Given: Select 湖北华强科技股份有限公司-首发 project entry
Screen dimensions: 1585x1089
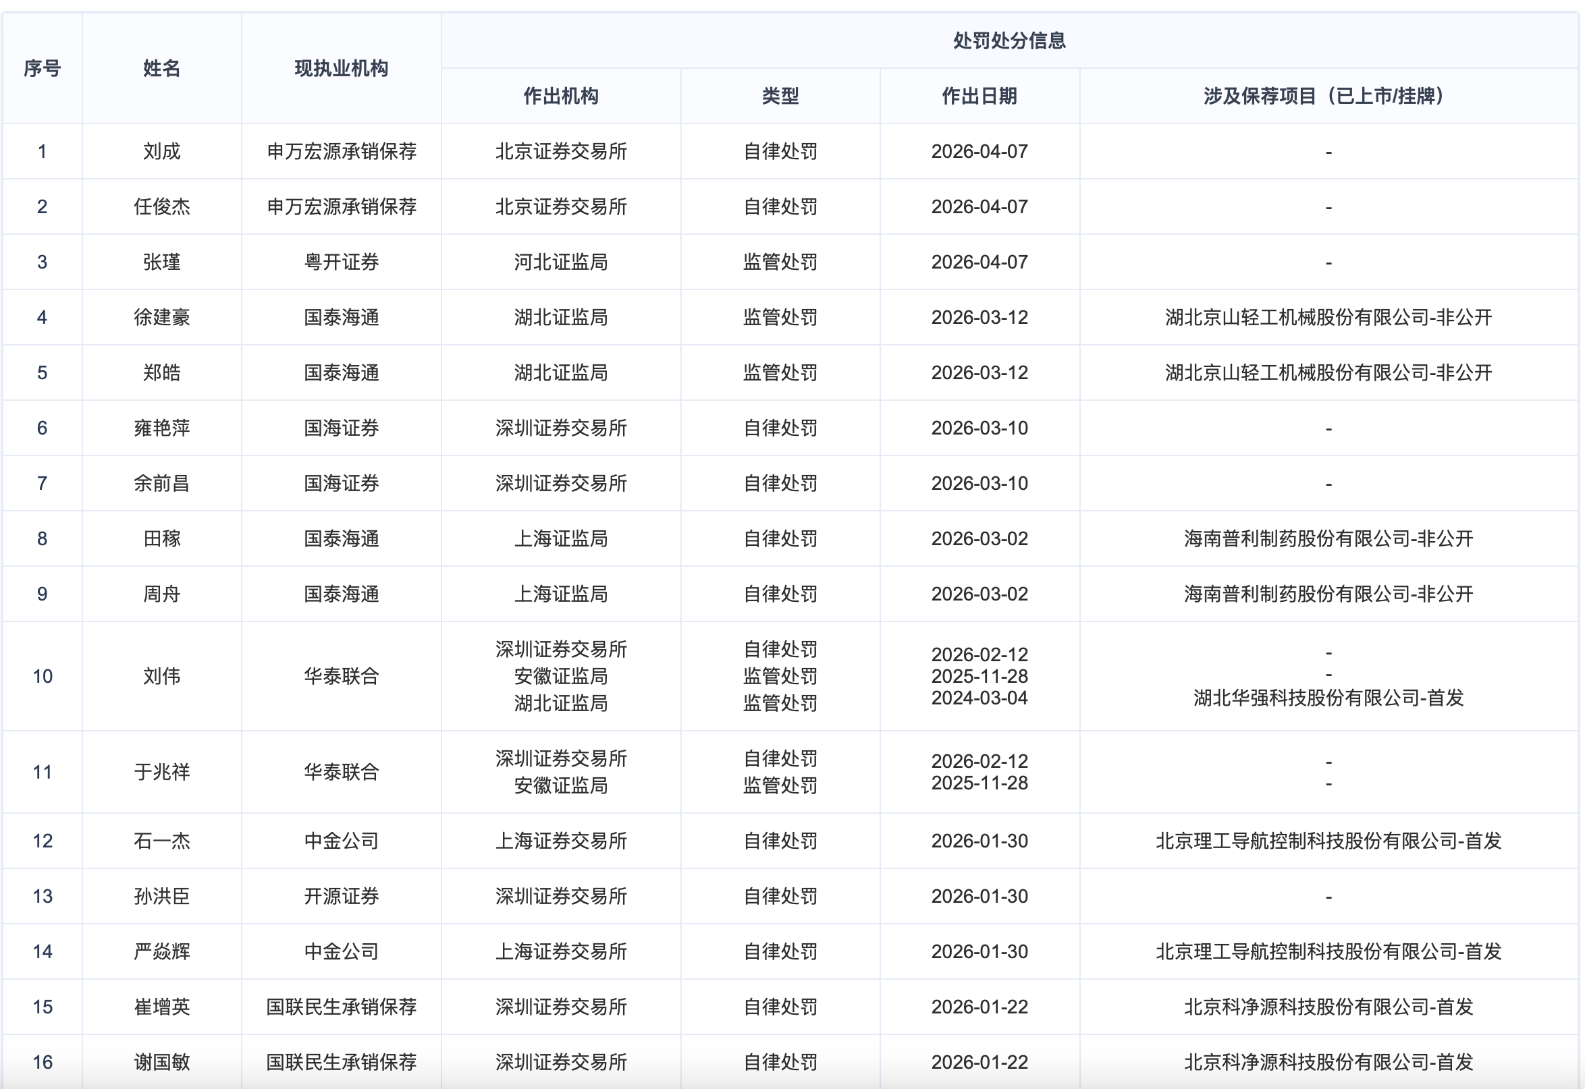Looking at the screenshot, I should pos(1328,698).
